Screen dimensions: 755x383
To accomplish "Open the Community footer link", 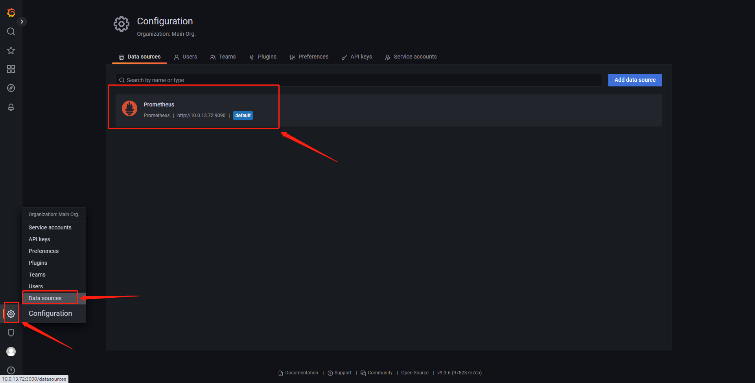I will [377, 373].
